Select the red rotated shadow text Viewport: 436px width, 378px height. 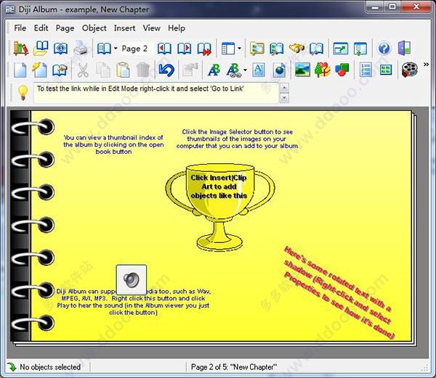click(x=338, y=292)
